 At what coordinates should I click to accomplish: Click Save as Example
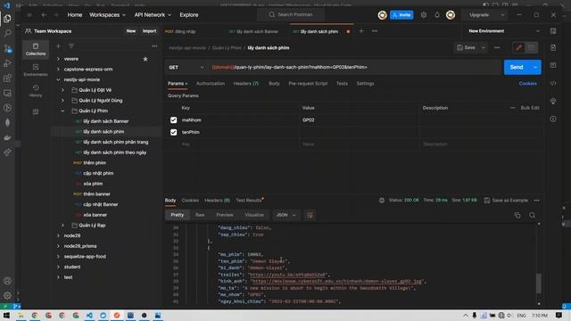[506, 200]
